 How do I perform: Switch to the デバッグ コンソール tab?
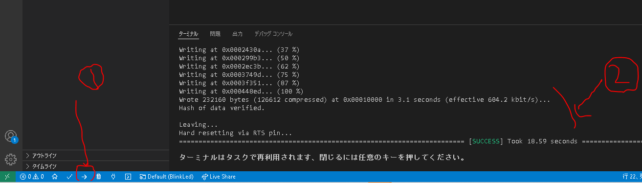(273, 34)
